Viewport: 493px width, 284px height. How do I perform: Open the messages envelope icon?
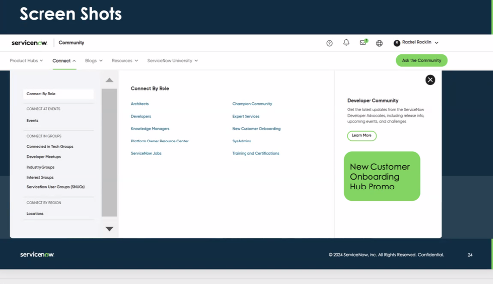pos(363,42)
